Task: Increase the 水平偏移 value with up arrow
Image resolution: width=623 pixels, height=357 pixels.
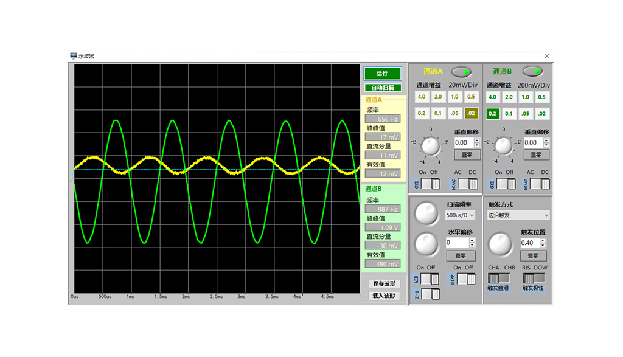Action: click(x=472, y=240)
